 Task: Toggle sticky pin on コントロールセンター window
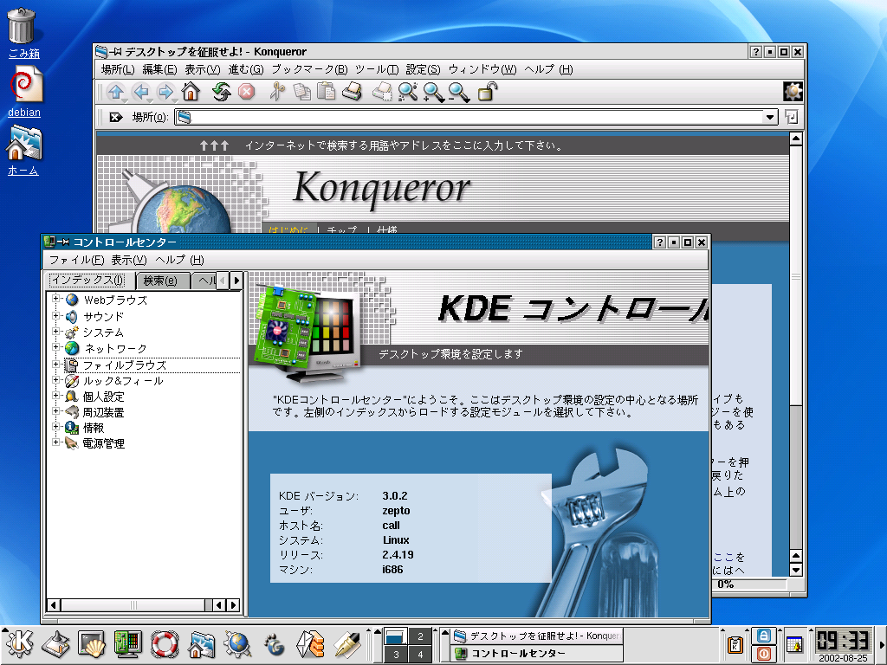tap(64, 242)
